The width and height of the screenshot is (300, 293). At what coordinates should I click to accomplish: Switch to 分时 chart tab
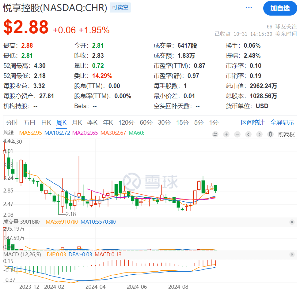coord(12,123)
